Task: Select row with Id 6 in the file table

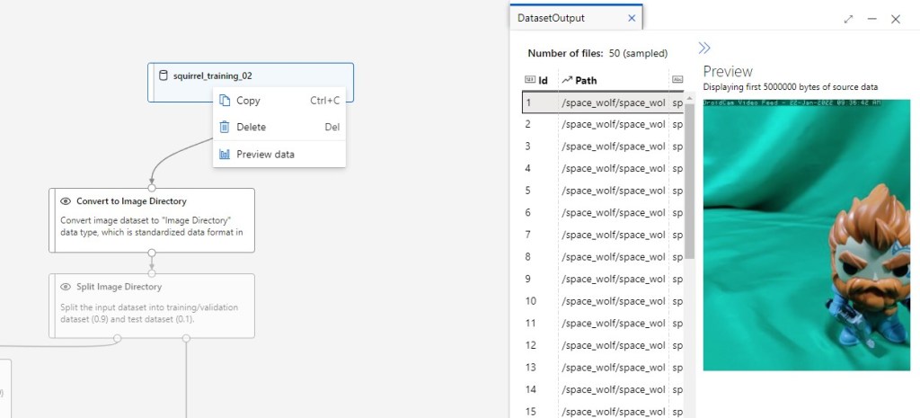Action: (603, 212)
